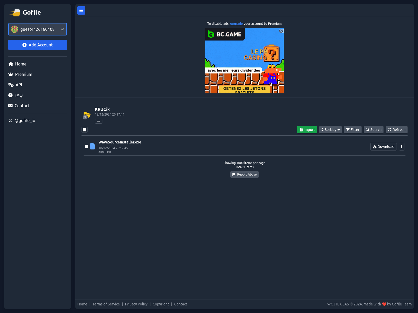Click the Contact envelope icon
Image resolution: width=418 pixels, height=313 pixels.
click(10, 106)
